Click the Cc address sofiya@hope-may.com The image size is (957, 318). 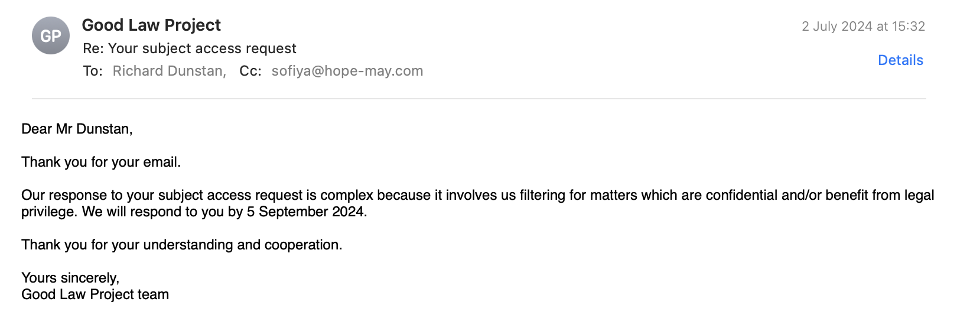pyautogui.click(x=347, y=71)
